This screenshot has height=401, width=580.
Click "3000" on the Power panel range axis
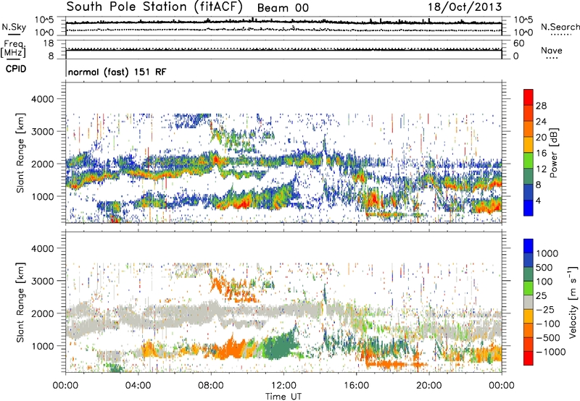(x=42, y=132)
